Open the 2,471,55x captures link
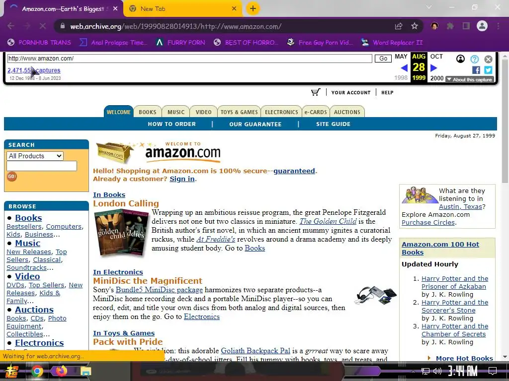The image size is (509, 381). 34,70
